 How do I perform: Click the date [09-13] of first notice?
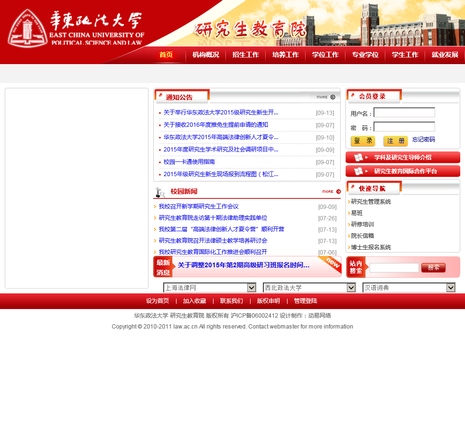click(325, 113)
